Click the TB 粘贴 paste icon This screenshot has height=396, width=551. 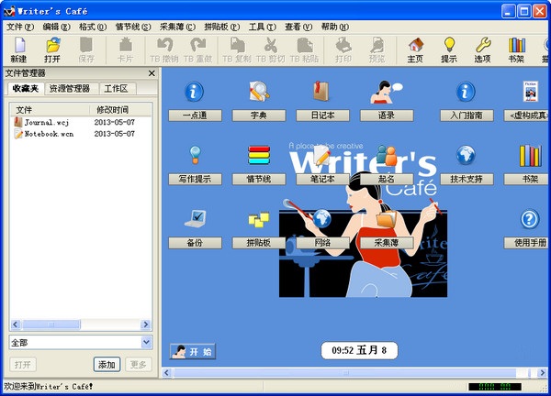pyautogui.click(x=304, y=45)
